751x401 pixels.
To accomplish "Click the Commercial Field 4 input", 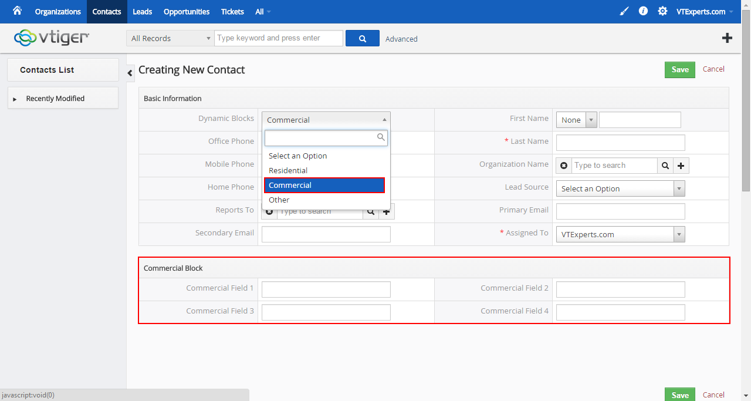I will click(621, 312).
